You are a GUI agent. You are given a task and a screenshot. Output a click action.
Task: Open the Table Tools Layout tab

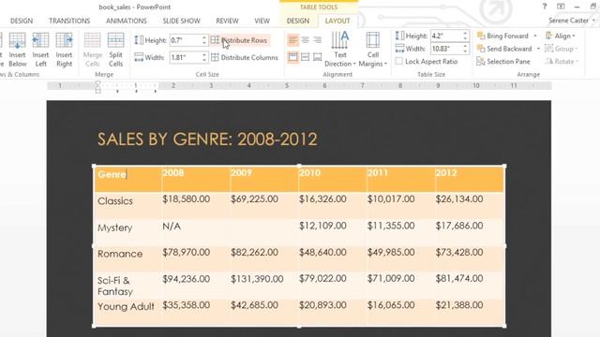337,21
